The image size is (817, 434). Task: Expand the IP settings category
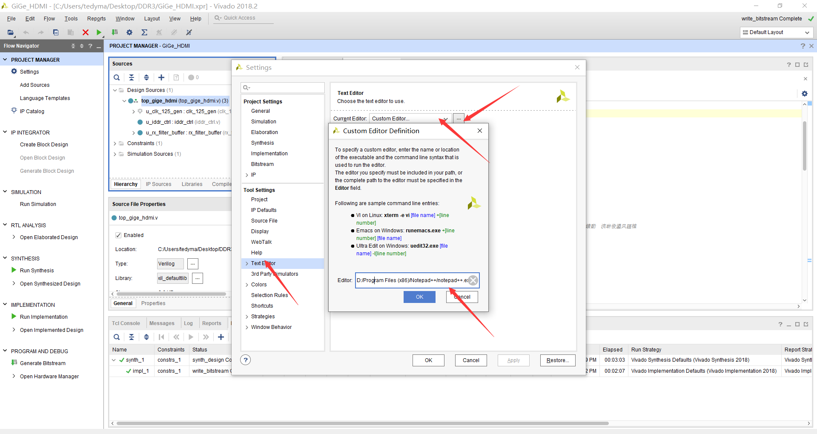point(247,175)
